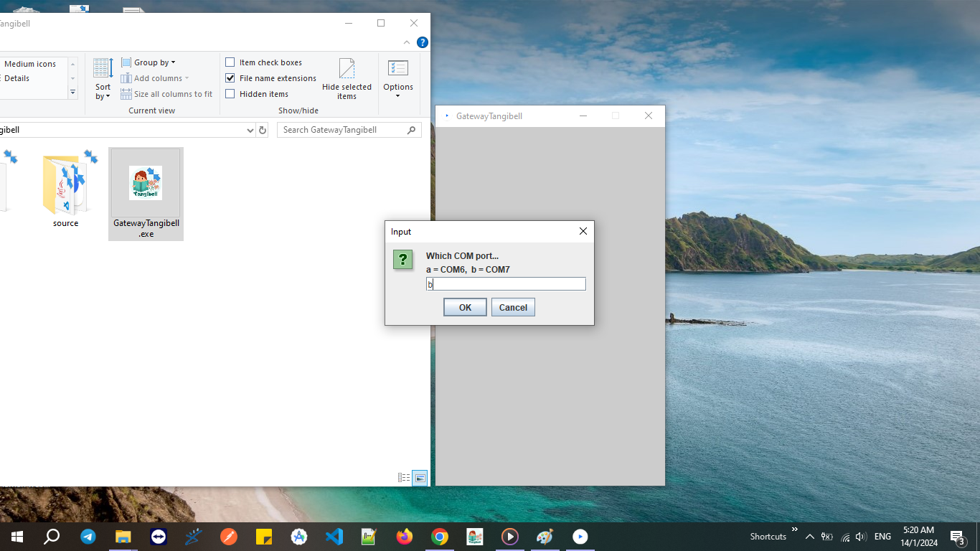Click the Hide selected items icon
The width and height of the screenshot is (980, 551).
347,78
